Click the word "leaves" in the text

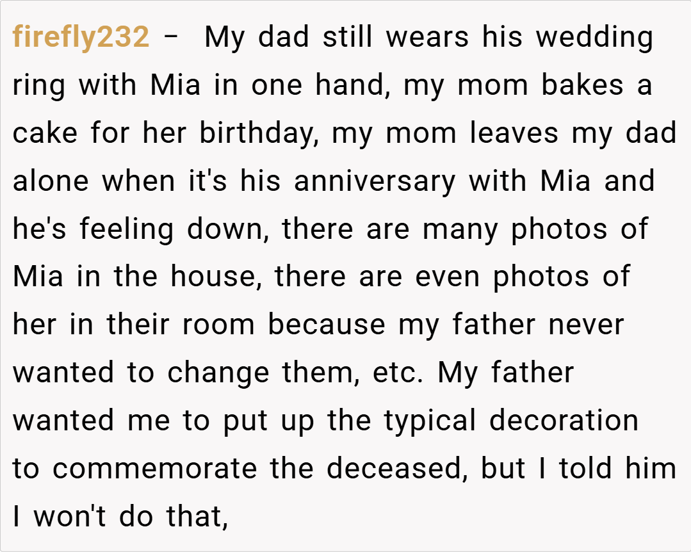pos(497,134)
